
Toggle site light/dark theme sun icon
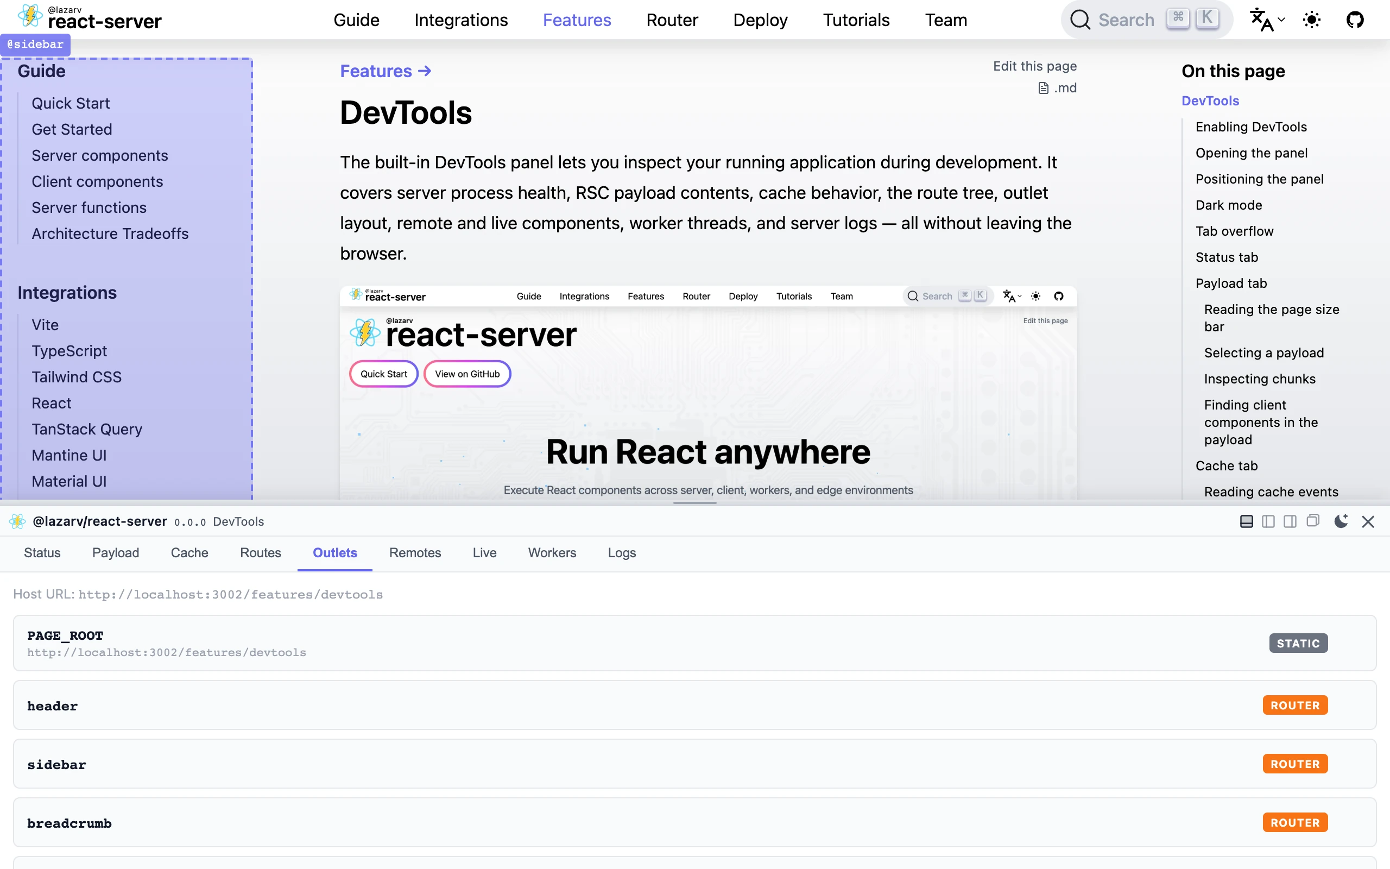point(1311,20)
